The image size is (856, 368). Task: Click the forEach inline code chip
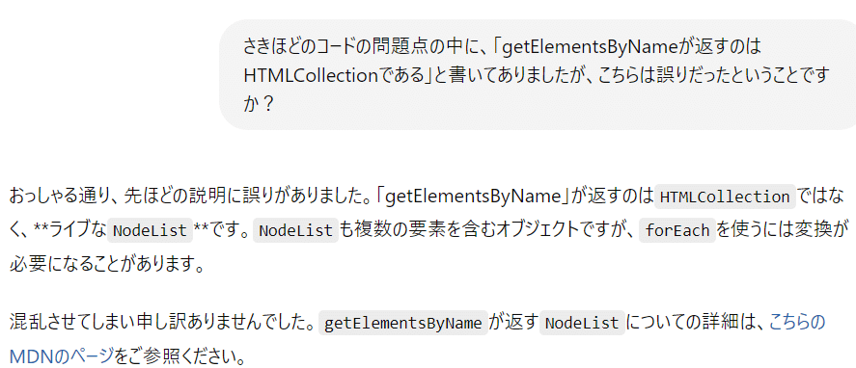click(677, 231)
